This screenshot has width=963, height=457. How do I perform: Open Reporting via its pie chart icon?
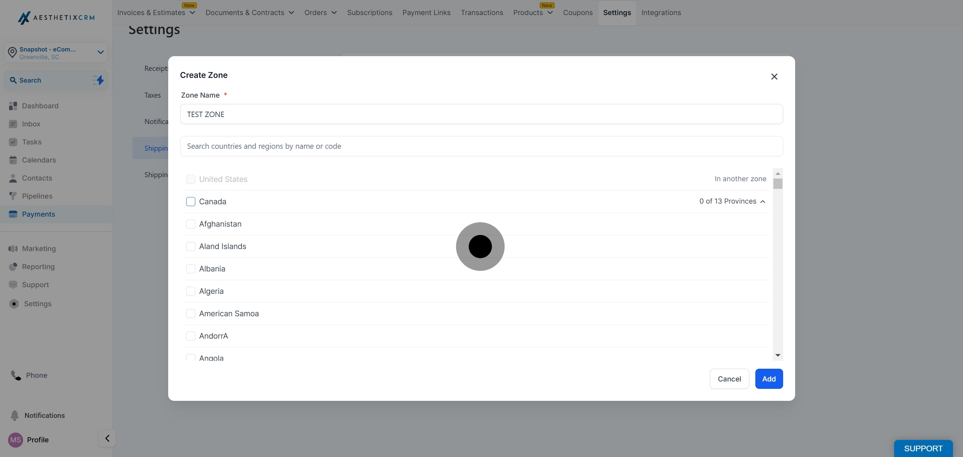pos(13,266)
